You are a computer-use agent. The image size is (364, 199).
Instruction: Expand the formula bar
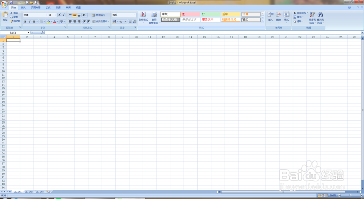(362, 32)
